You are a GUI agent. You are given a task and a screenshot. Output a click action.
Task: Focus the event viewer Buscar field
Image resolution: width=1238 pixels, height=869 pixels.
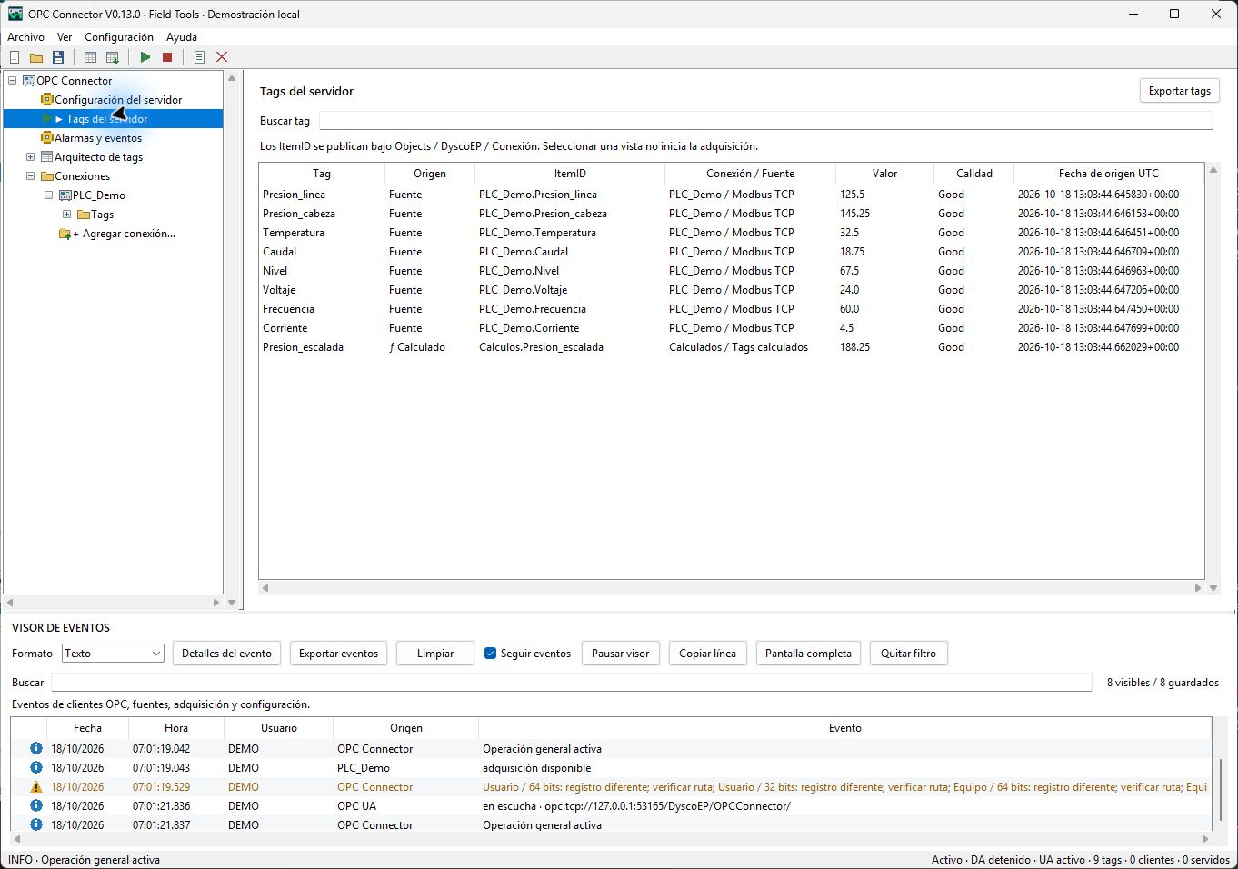tap(572, 683)
